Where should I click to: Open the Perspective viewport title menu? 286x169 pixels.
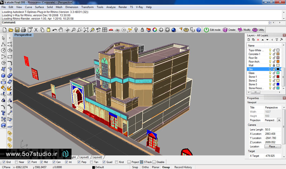coord(23,35)
